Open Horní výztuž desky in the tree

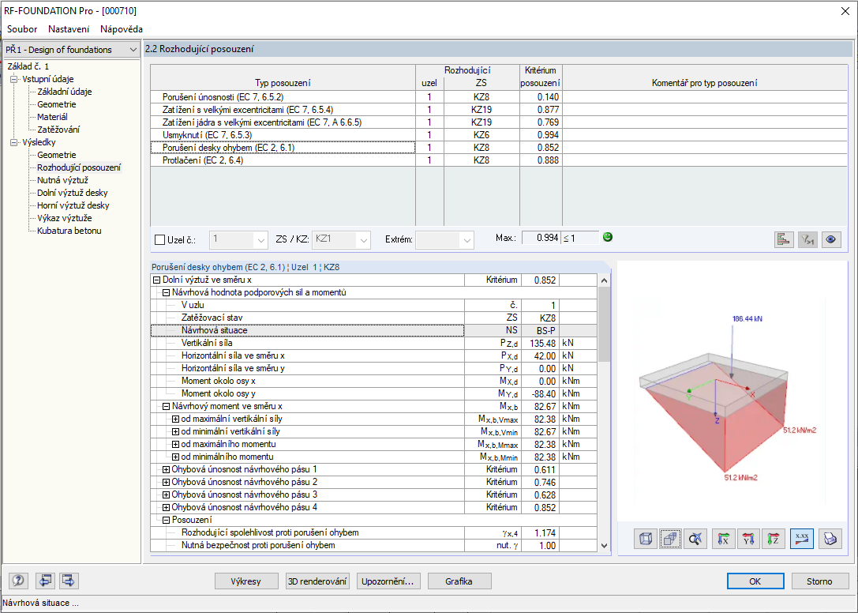click(73, 205)
